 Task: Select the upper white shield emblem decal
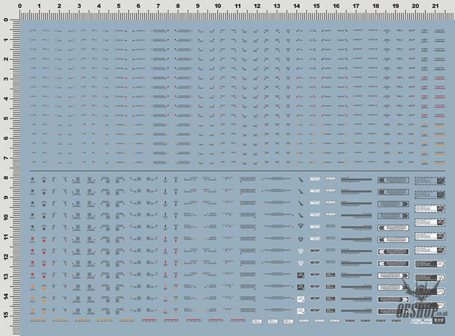(x=301, y=251)
